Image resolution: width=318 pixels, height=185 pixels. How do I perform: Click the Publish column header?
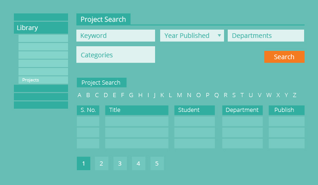click(287, 110)
